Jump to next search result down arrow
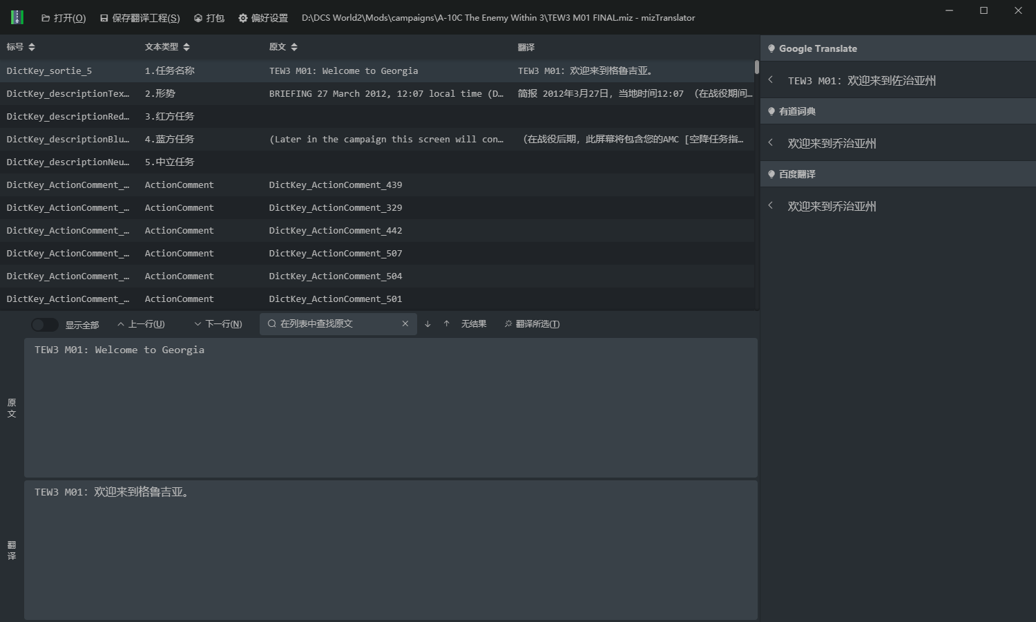 pos(428,324)
